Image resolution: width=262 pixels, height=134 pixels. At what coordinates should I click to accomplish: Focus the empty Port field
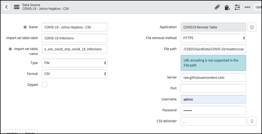click(213, 88)
